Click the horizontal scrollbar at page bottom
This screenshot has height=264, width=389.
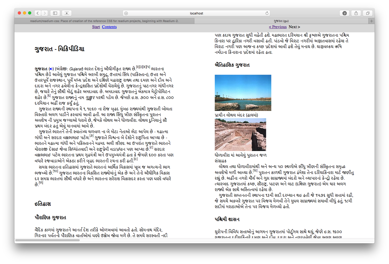click(x=47, y=240)
